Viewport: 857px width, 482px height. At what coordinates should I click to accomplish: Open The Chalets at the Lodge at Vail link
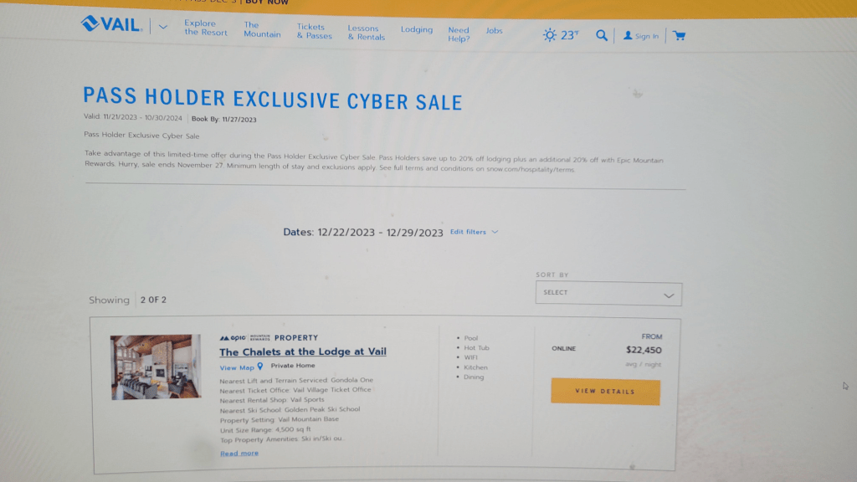click(x=303, y=352)
